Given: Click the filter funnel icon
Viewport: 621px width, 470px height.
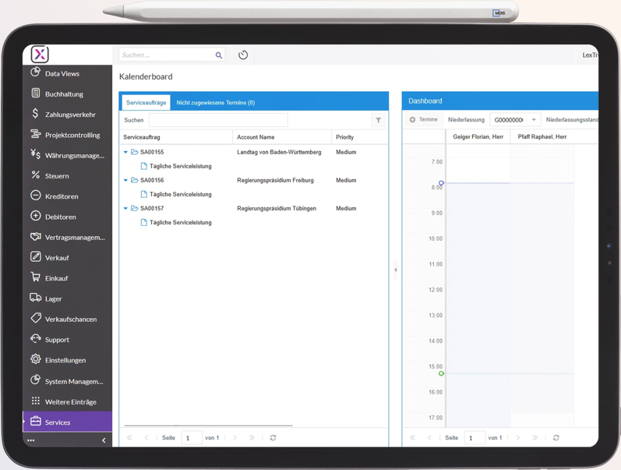Looking at the screenshot, I should (x=378, y=120).
